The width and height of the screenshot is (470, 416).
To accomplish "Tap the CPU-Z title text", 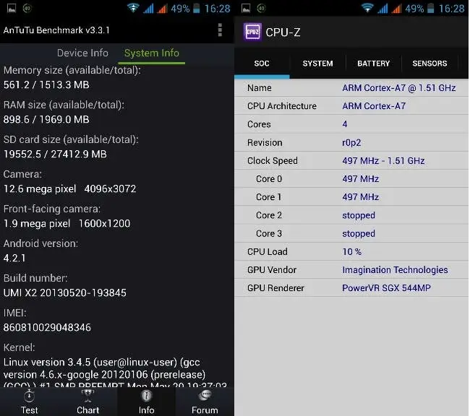I will [283, 32].
